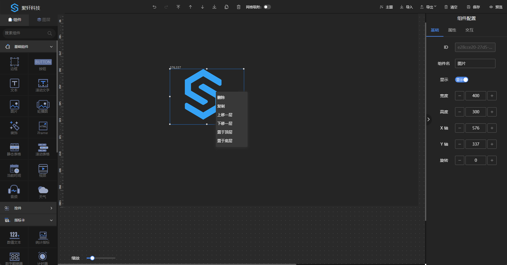Click the 缩放 zoom slider handle
The height and width of the screenshot is (265, 507).
pos(92,258)
